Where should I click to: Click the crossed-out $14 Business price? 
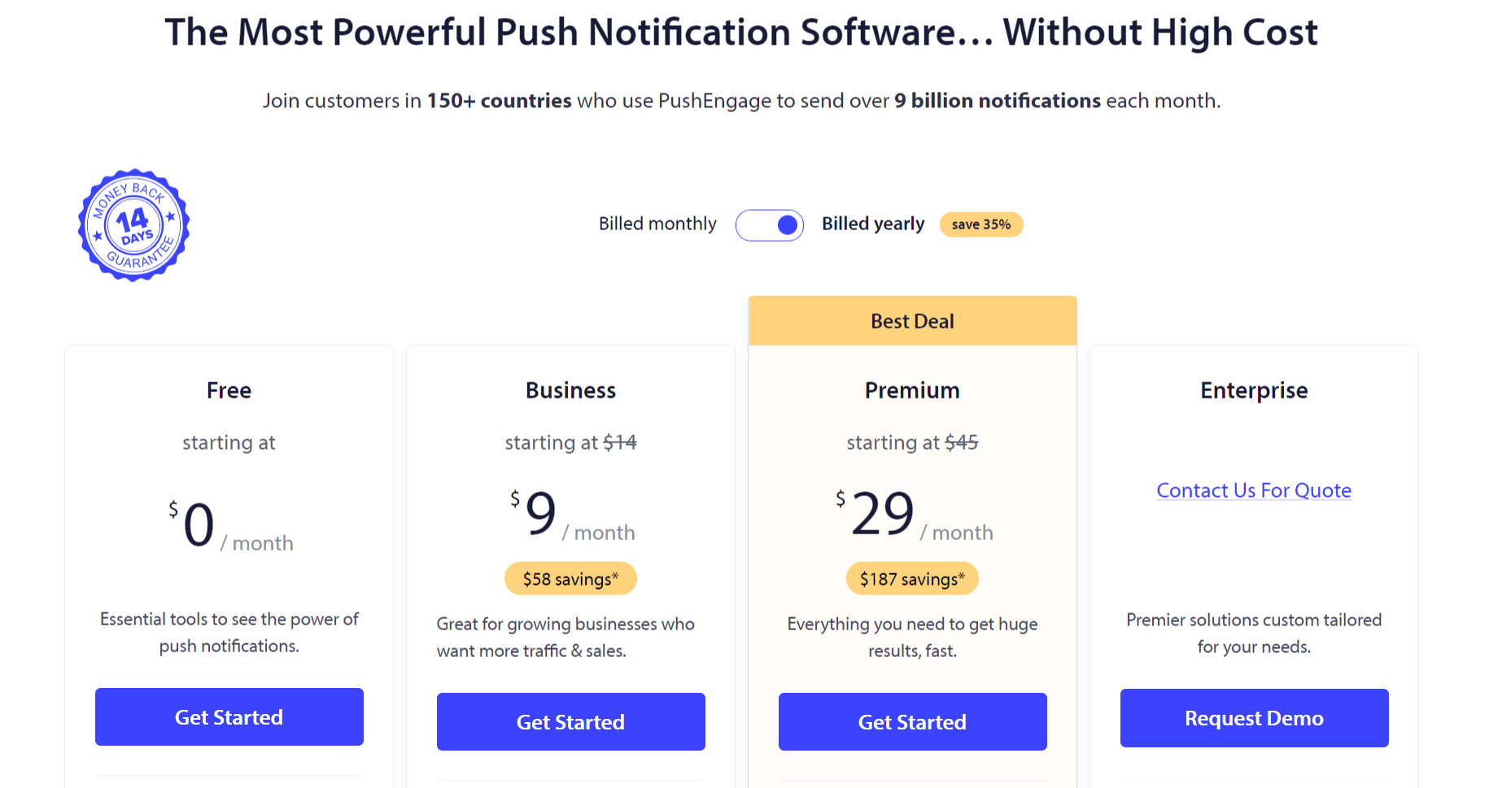(621, 442)
